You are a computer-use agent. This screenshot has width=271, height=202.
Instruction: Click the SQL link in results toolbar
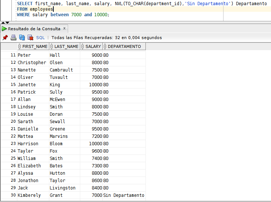pyautogui.click(x=40, y=38)
